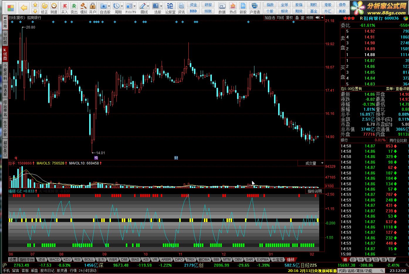
Task: Click the colorful icon beside 600036
Action: (405, 18)
